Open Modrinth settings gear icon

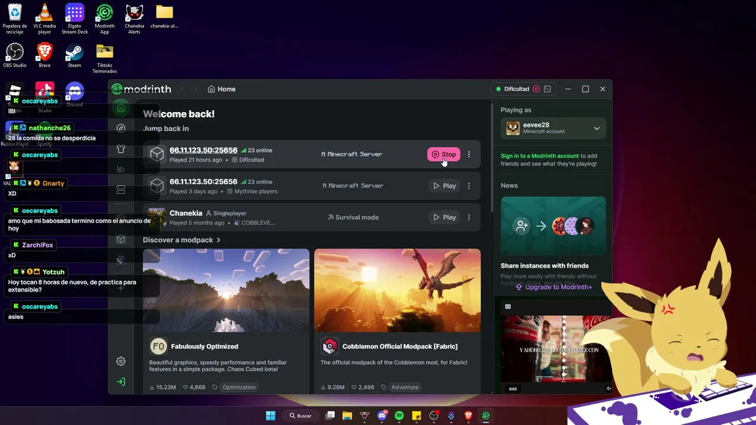[121, 361]
